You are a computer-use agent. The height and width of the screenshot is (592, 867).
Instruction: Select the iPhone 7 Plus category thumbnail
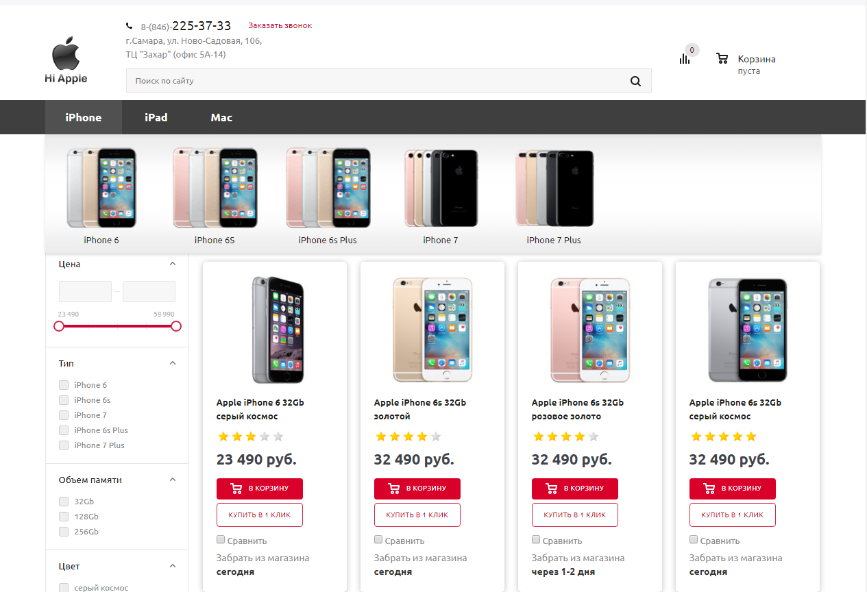pyautogui.click(x=554, y=188)
